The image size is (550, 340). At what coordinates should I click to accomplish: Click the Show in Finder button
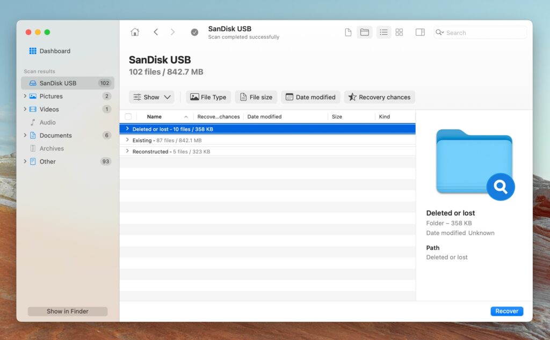67,311
